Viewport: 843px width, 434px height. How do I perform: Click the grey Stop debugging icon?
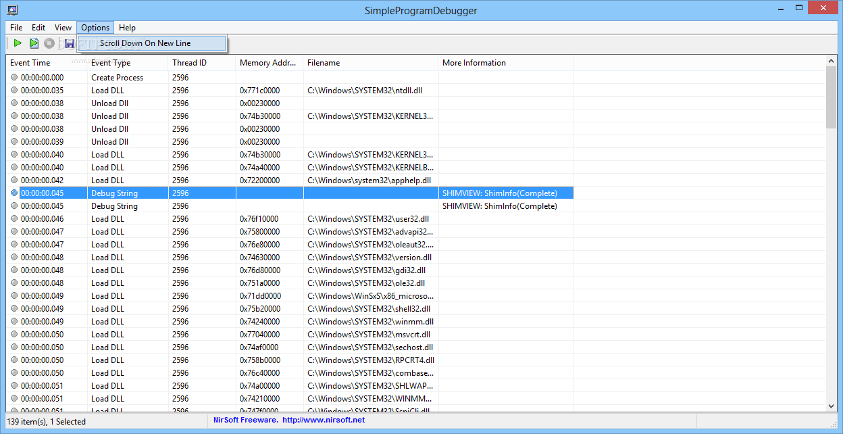tap(49, 43)
